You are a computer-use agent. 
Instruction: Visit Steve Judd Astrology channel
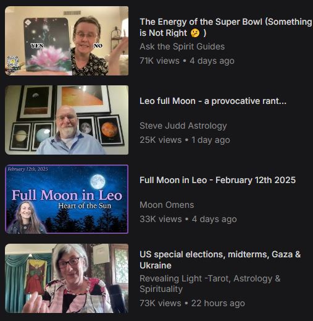click(x=183, y=126)
